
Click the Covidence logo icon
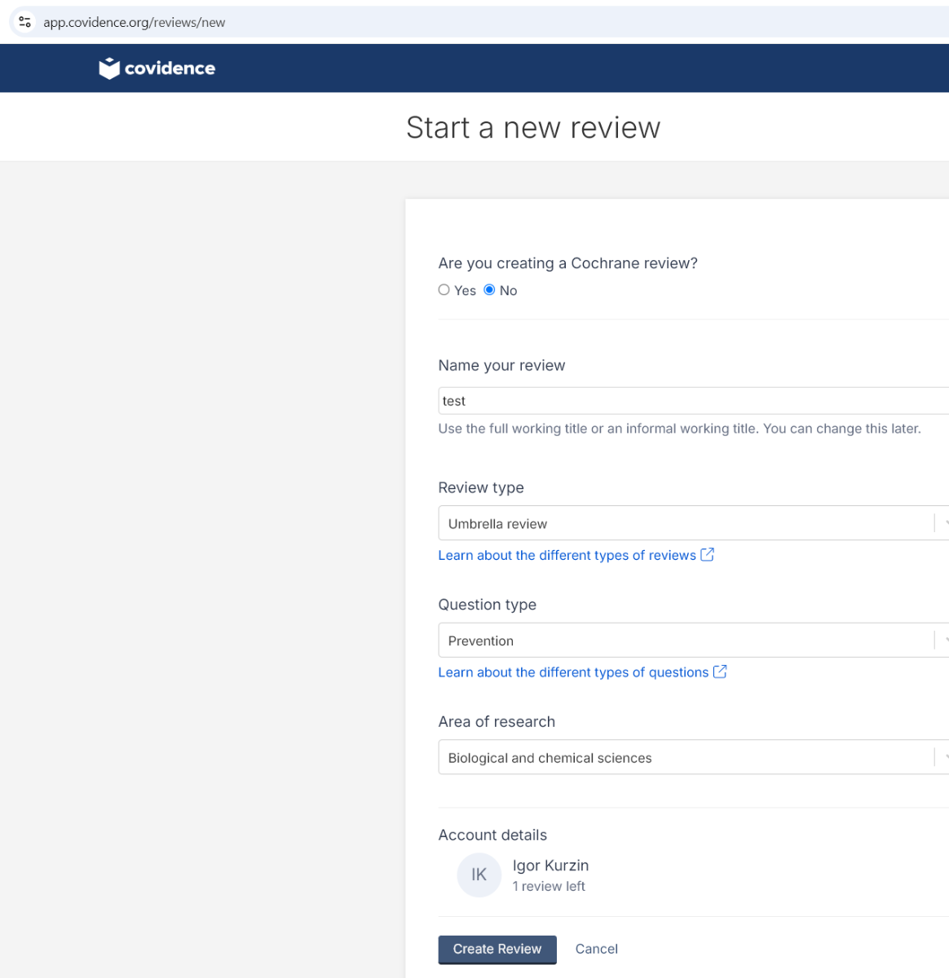(x=109, y=68)
